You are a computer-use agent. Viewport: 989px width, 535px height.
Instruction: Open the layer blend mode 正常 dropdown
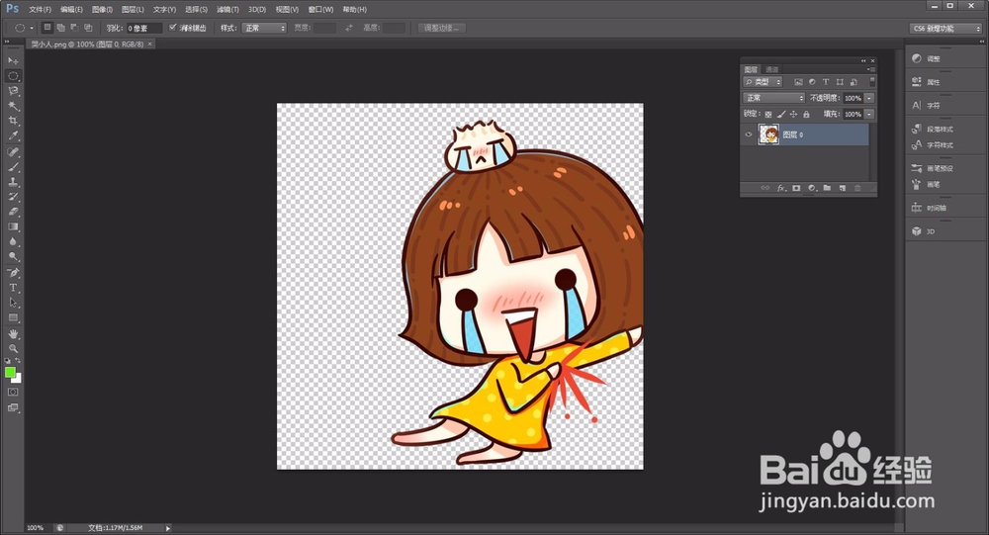tap(774, 98)
